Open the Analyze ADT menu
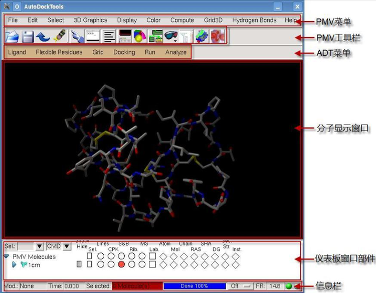This screenshot has height=293, width=376. pyautogui.click(x=176, y=52)
